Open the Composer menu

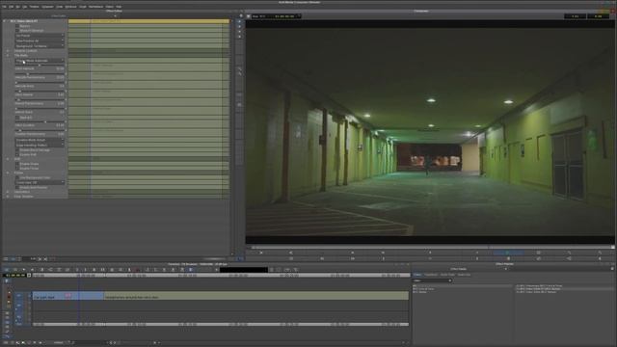(x=47, y=7)
